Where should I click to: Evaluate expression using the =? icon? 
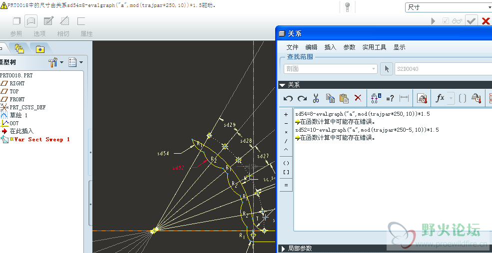pyautogui.click(x=390, y=98)
